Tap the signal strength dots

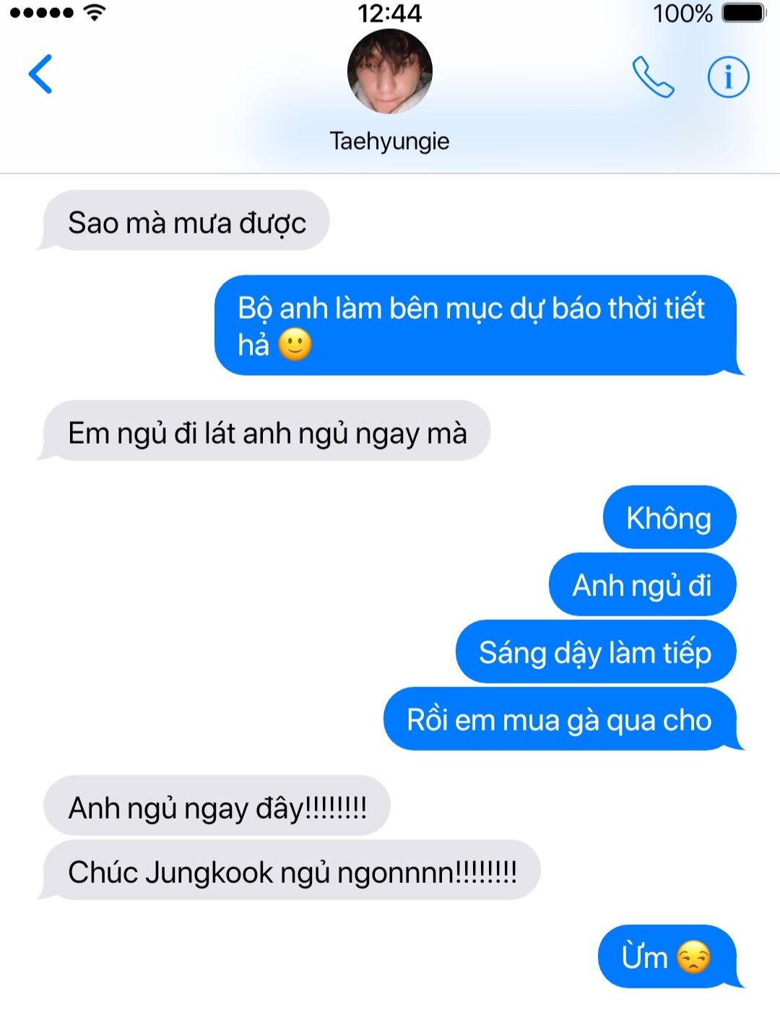pos(41,13)
